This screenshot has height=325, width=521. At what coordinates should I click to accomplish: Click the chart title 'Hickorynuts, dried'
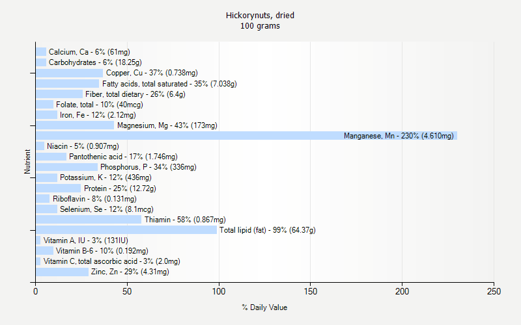260,15
